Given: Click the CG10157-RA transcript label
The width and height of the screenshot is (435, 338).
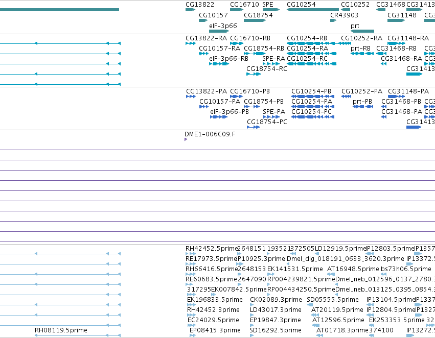Looking at the screenshot, I should pyautogui.click(x=219, y=49).
